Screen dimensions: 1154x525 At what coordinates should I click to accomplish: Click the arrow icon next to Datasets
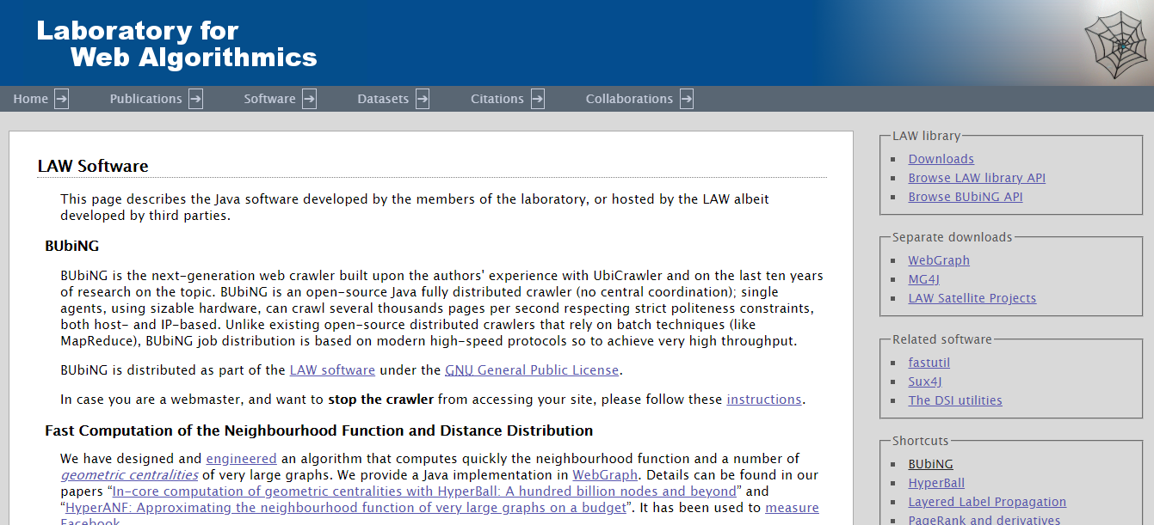point(423,99)
